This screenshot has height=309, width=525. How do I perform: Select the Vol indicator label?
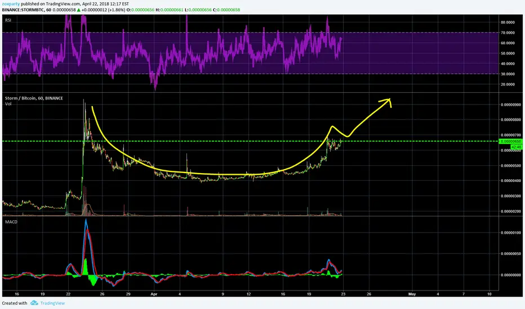[x=8, y=104]
